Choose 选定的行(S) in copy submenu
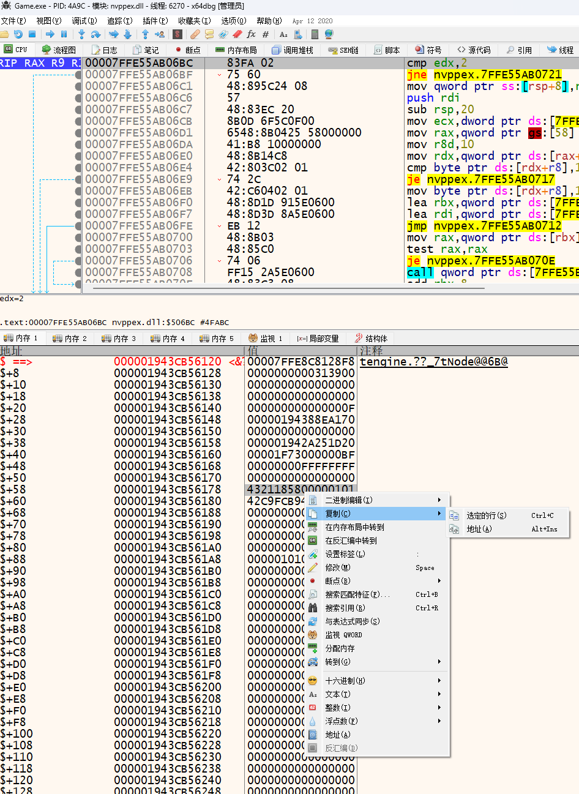Viewport: 579px width, 794px height. 509,515
